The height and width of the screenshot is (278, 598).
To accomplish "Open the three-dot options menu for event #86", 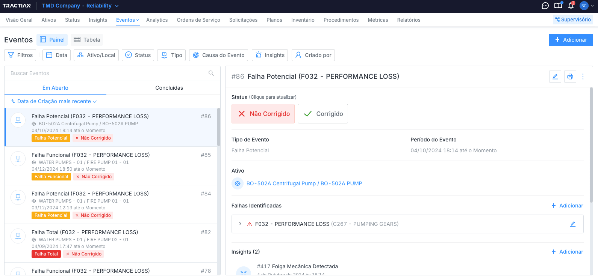I will (583, 77).
